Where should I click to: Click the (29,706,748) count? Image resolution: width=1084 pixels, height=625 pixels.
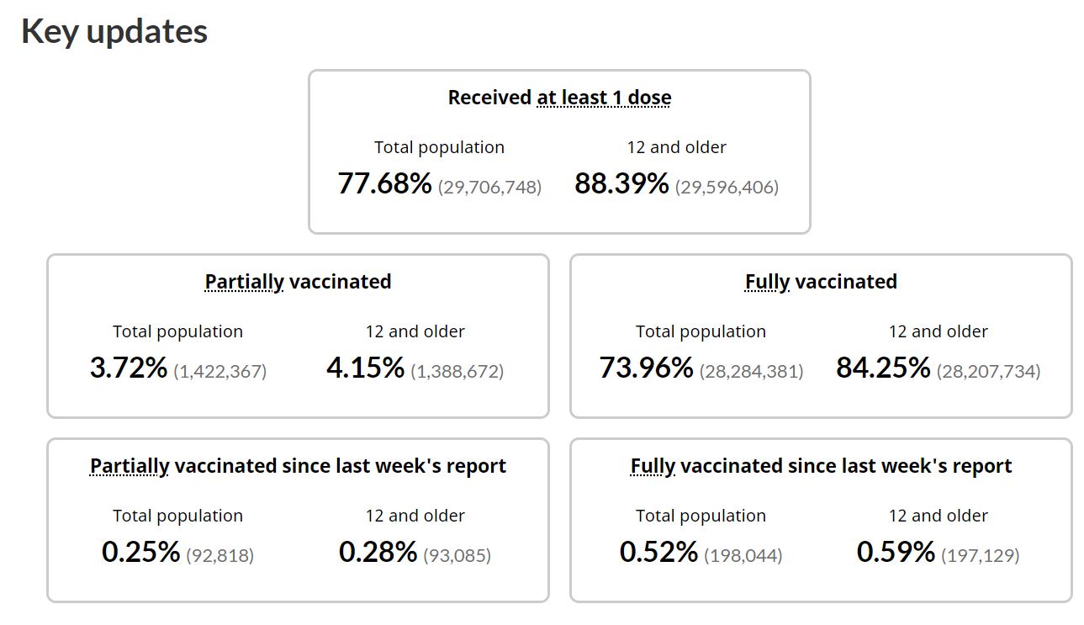(x=489, y=187)
